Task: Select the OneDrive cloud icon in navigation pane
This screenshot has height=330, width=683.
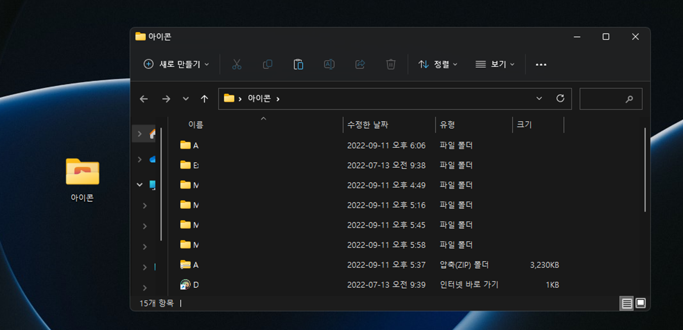Action: coord(152,159)
